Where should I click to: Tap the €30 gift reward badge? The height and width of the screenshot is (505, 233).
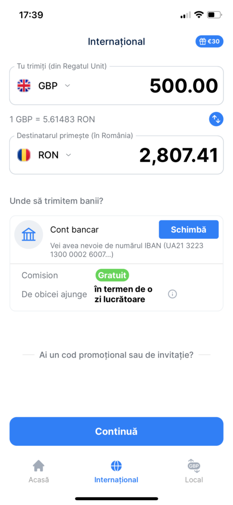click(209, 41)
